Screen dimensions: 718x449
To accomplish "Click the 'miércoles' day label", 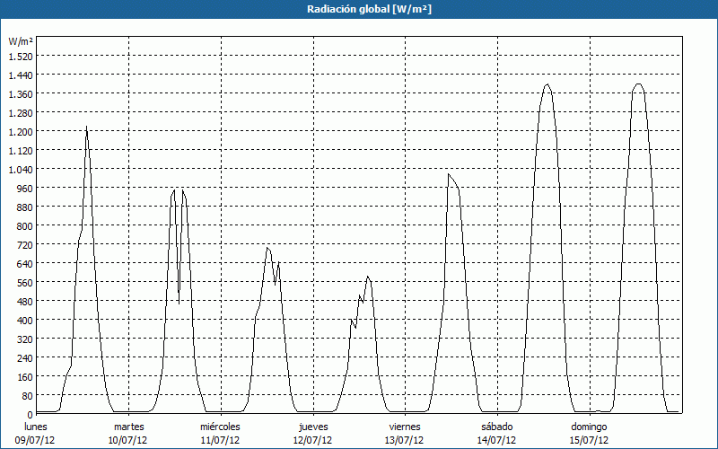I will (220, 427).
